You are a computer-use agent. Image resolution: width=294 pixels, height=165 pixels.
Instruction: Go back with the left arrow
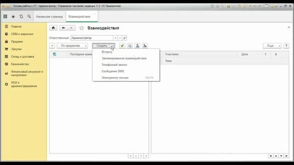point(63,28)
